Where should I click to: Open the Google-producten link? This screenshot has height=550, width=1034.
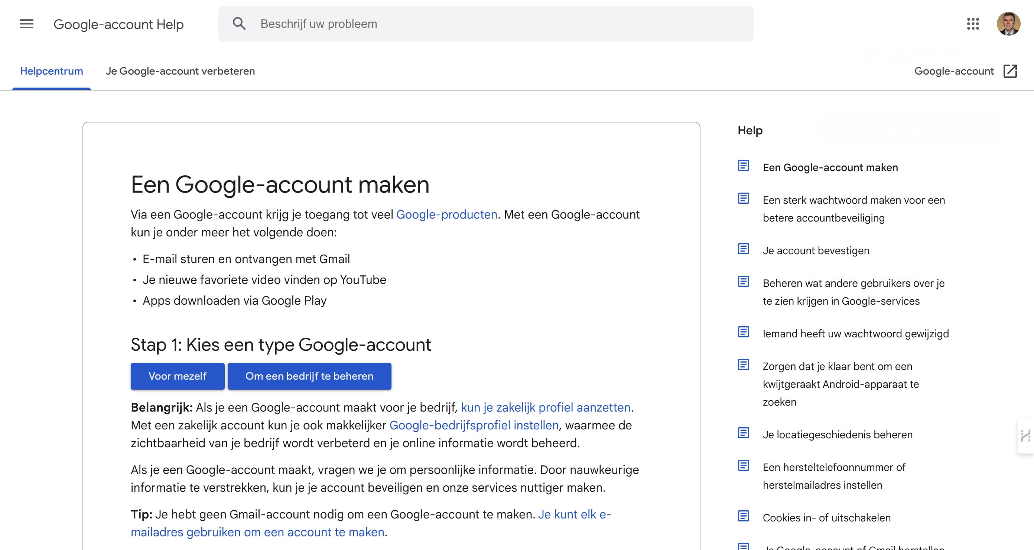tap(446, 214)
